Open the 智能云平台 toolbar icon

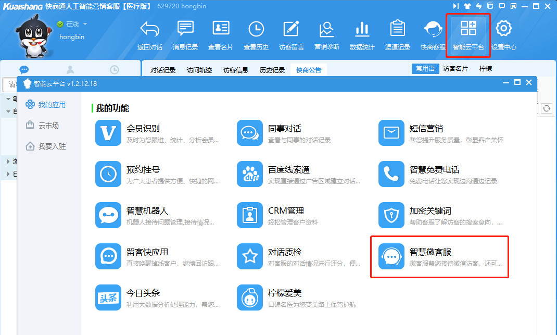468,34
